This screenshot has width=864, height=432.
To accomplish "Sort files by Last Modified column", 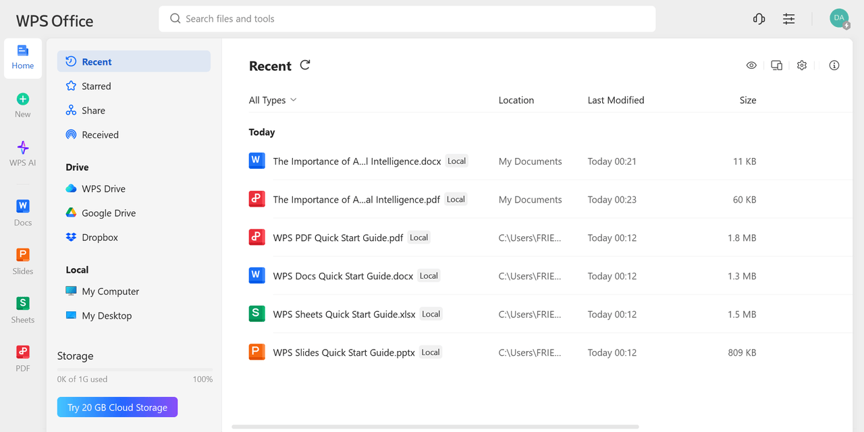I will coord(616,100).
